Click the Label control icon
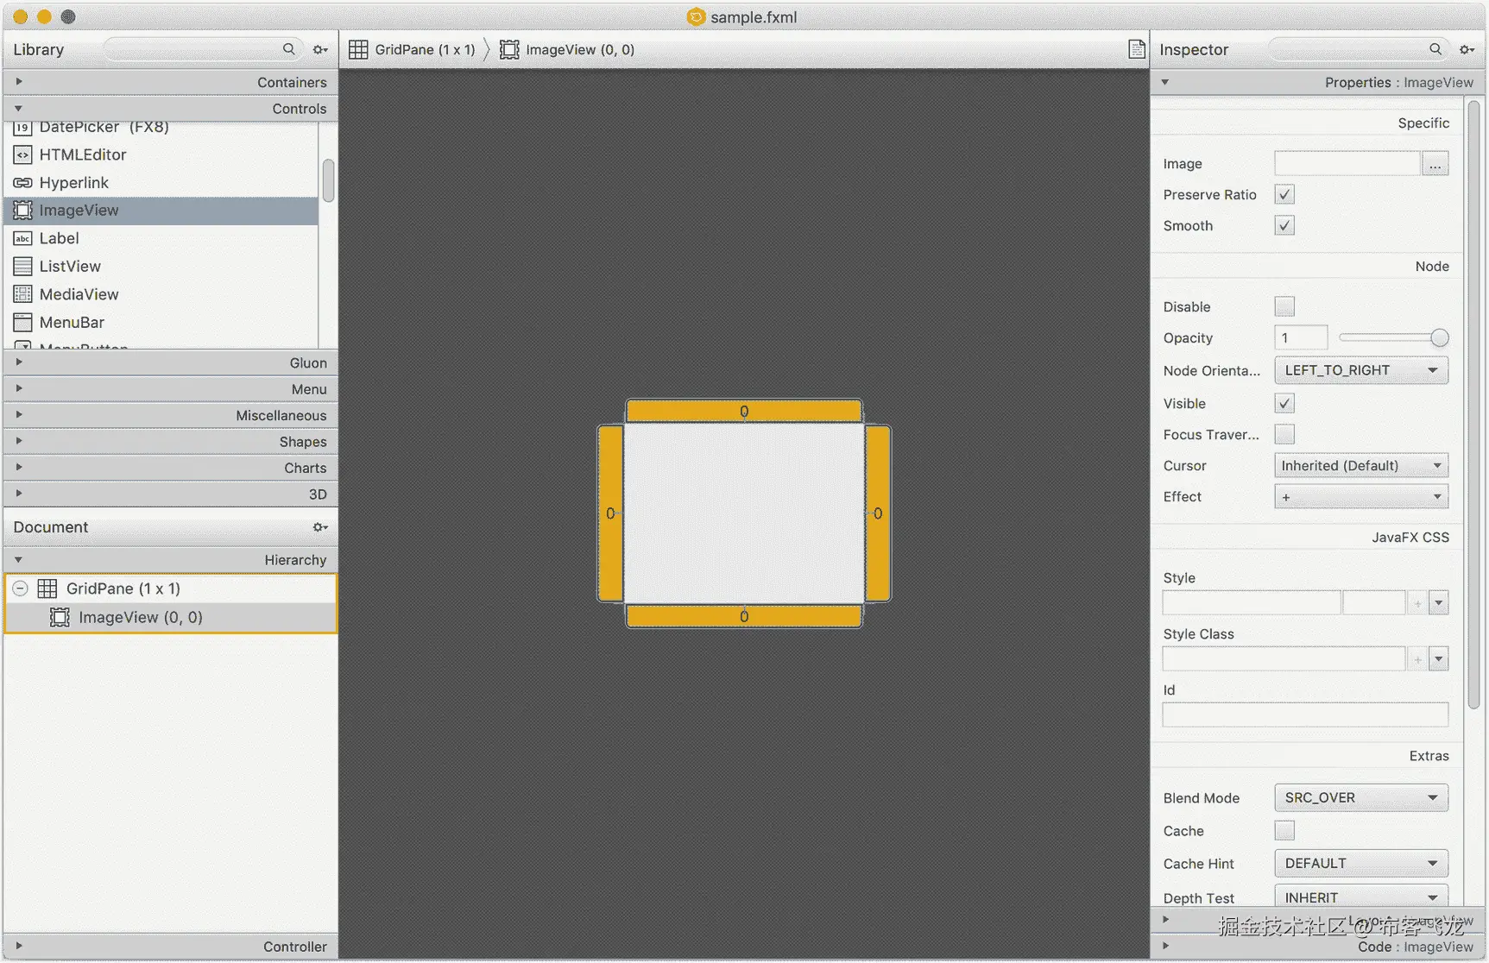The image size is (1489, 963). coord(23,239)
